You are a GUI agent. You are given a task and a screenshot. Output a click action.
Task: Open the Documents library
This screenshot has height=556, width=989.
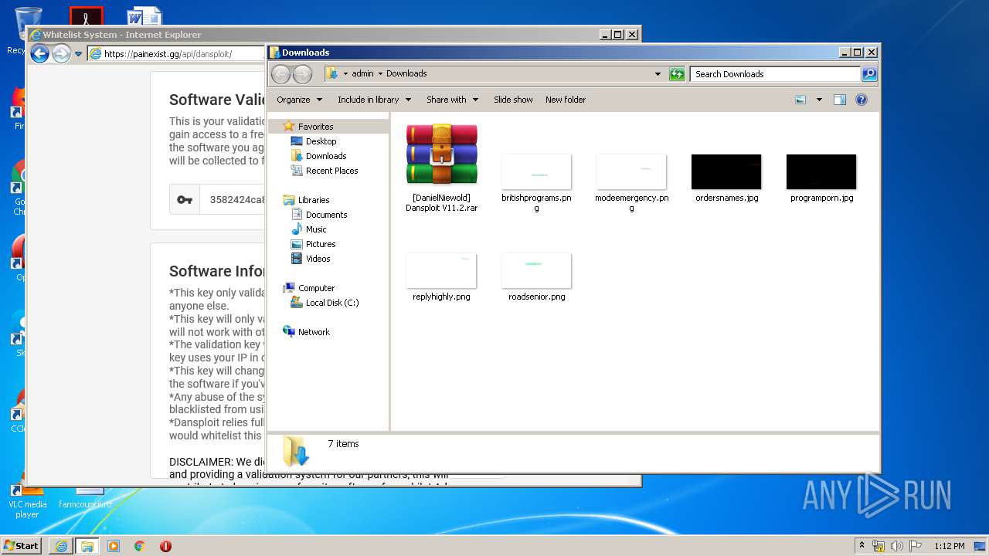(x=326, y=215)
